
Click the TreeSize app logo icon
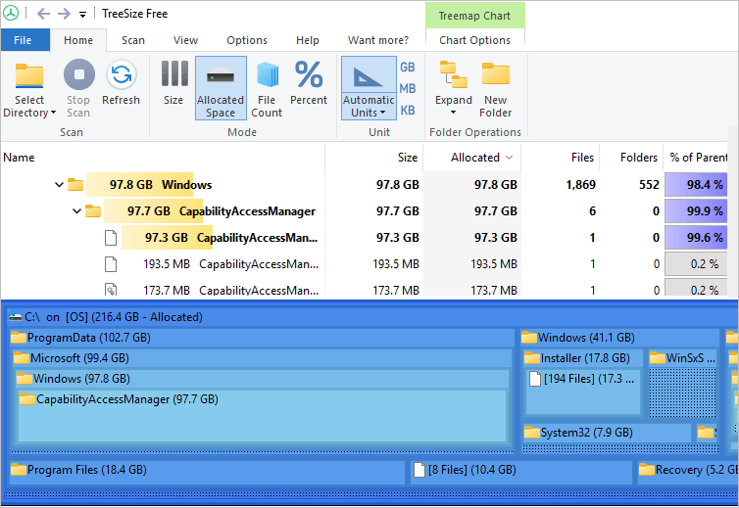point(11,13)
